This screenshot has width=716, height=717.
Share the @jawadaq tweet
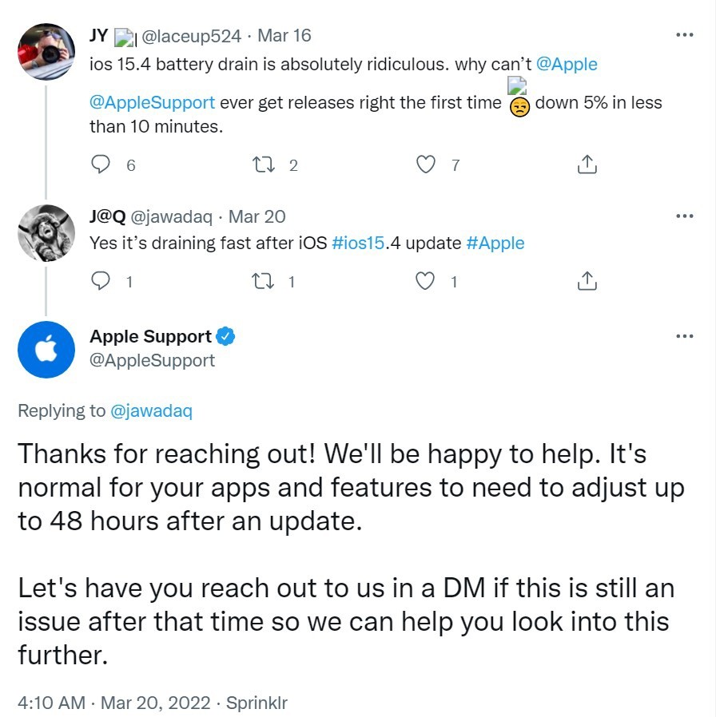point(587,281)
